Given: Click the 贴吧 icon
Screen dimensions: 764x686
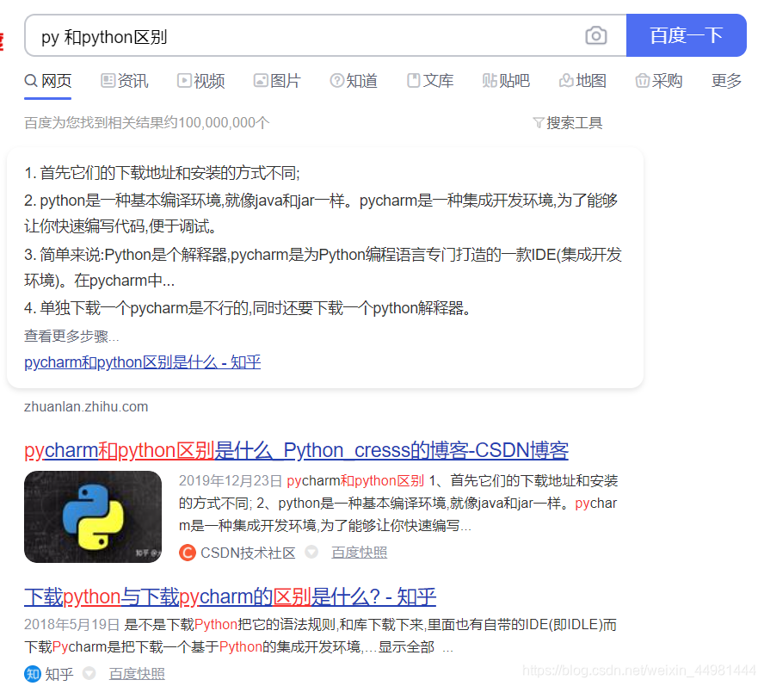Looking at the screenshot, I should coord(490,80).
